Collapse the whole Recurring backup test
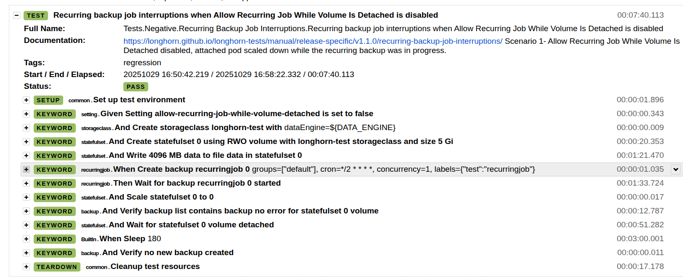683x277 pixels. pyautogui.click(x=16, y=15)
